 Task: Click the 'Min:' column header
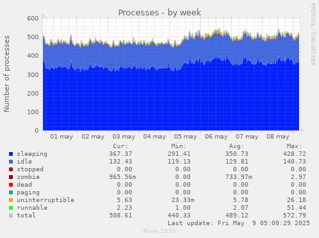(178, 146)
